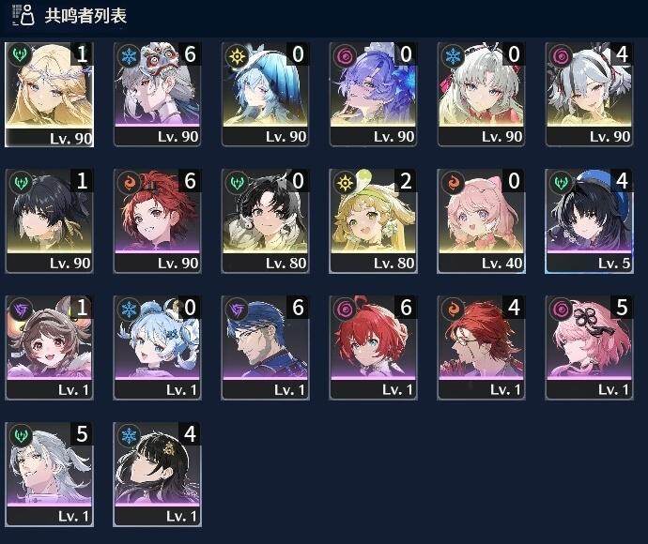Viewport: 648px width, 544px height.
Task: Select the red-haired fusion character Lv. 90
Action: [x=158, y=220]
